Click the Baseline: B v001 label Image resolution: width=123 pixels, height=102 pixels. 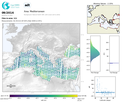(x=7, y=15)
